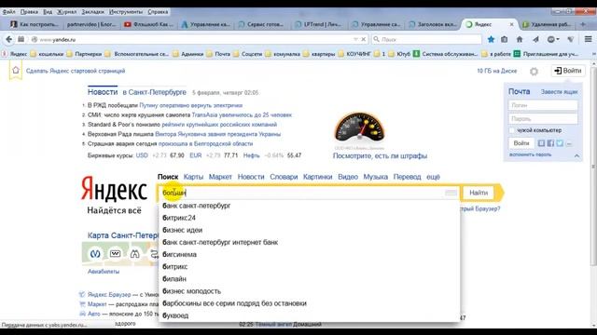
Task: Open the 'КОУЧИНГ' bookmarks folder
Action: (x=354, y=54)
